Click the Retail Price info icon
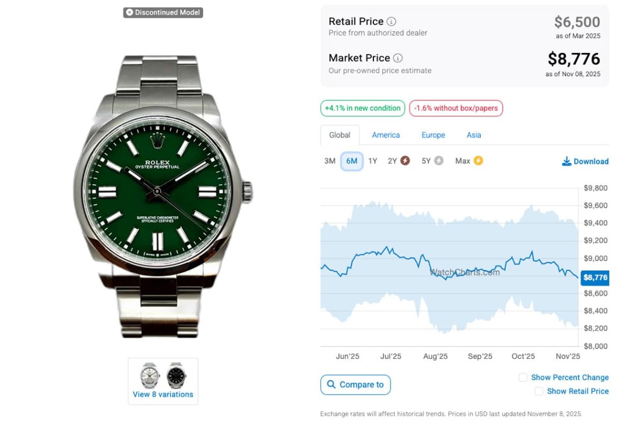 [392, 22]
